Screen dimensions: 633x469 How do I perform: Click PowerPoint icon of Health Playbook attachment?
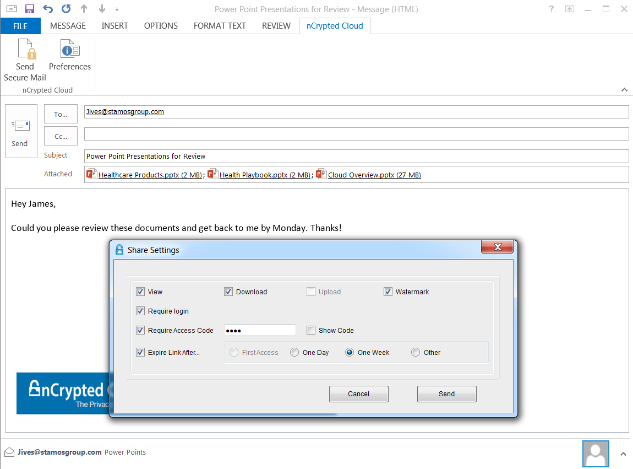click(213, 174)
